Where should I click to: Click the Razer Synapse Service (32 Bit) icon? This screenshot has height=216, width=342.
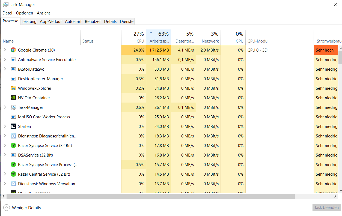(x=13, y=145)
